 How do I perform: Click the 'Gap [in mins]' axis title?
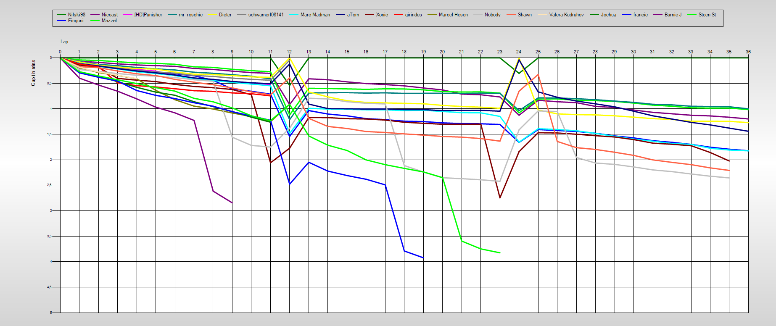coord(33,72)
